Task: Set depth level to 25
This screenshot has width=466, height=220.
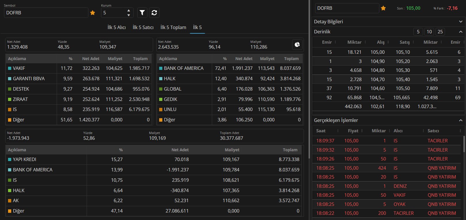Action: 440,32
